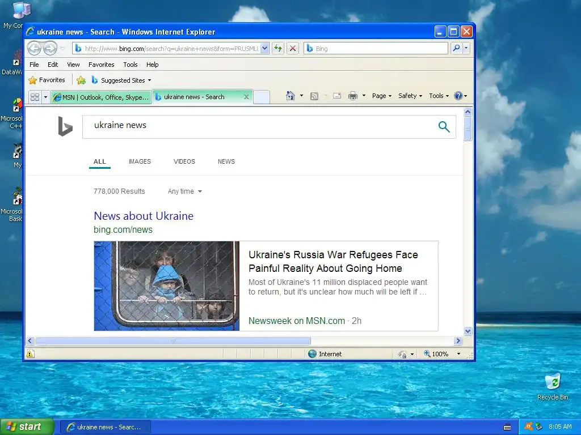Click the teal Bing search magnifier
Screen dimensions: 581x435
tap(444, 126)
